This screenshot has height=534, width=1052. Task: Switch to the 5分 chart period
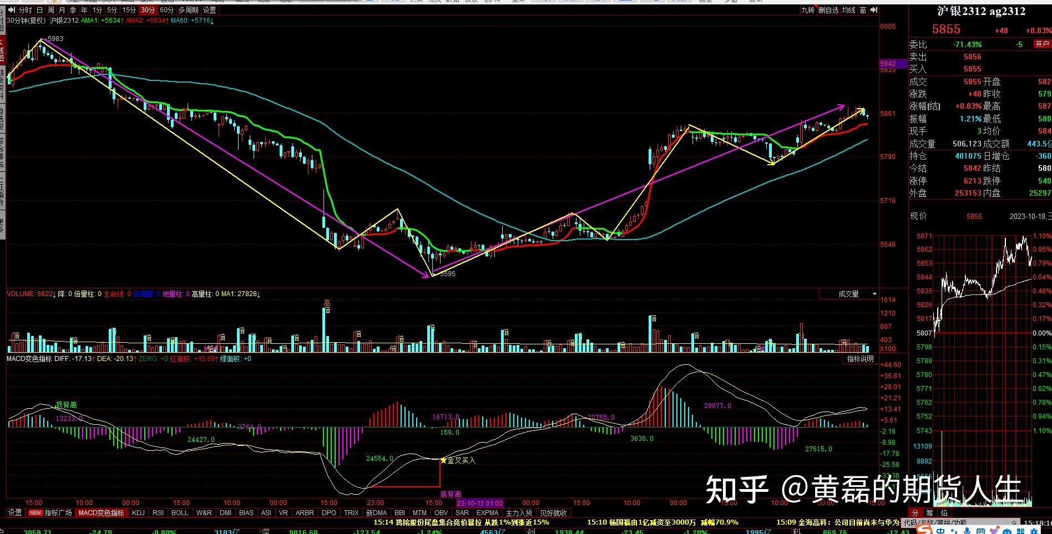112,10
